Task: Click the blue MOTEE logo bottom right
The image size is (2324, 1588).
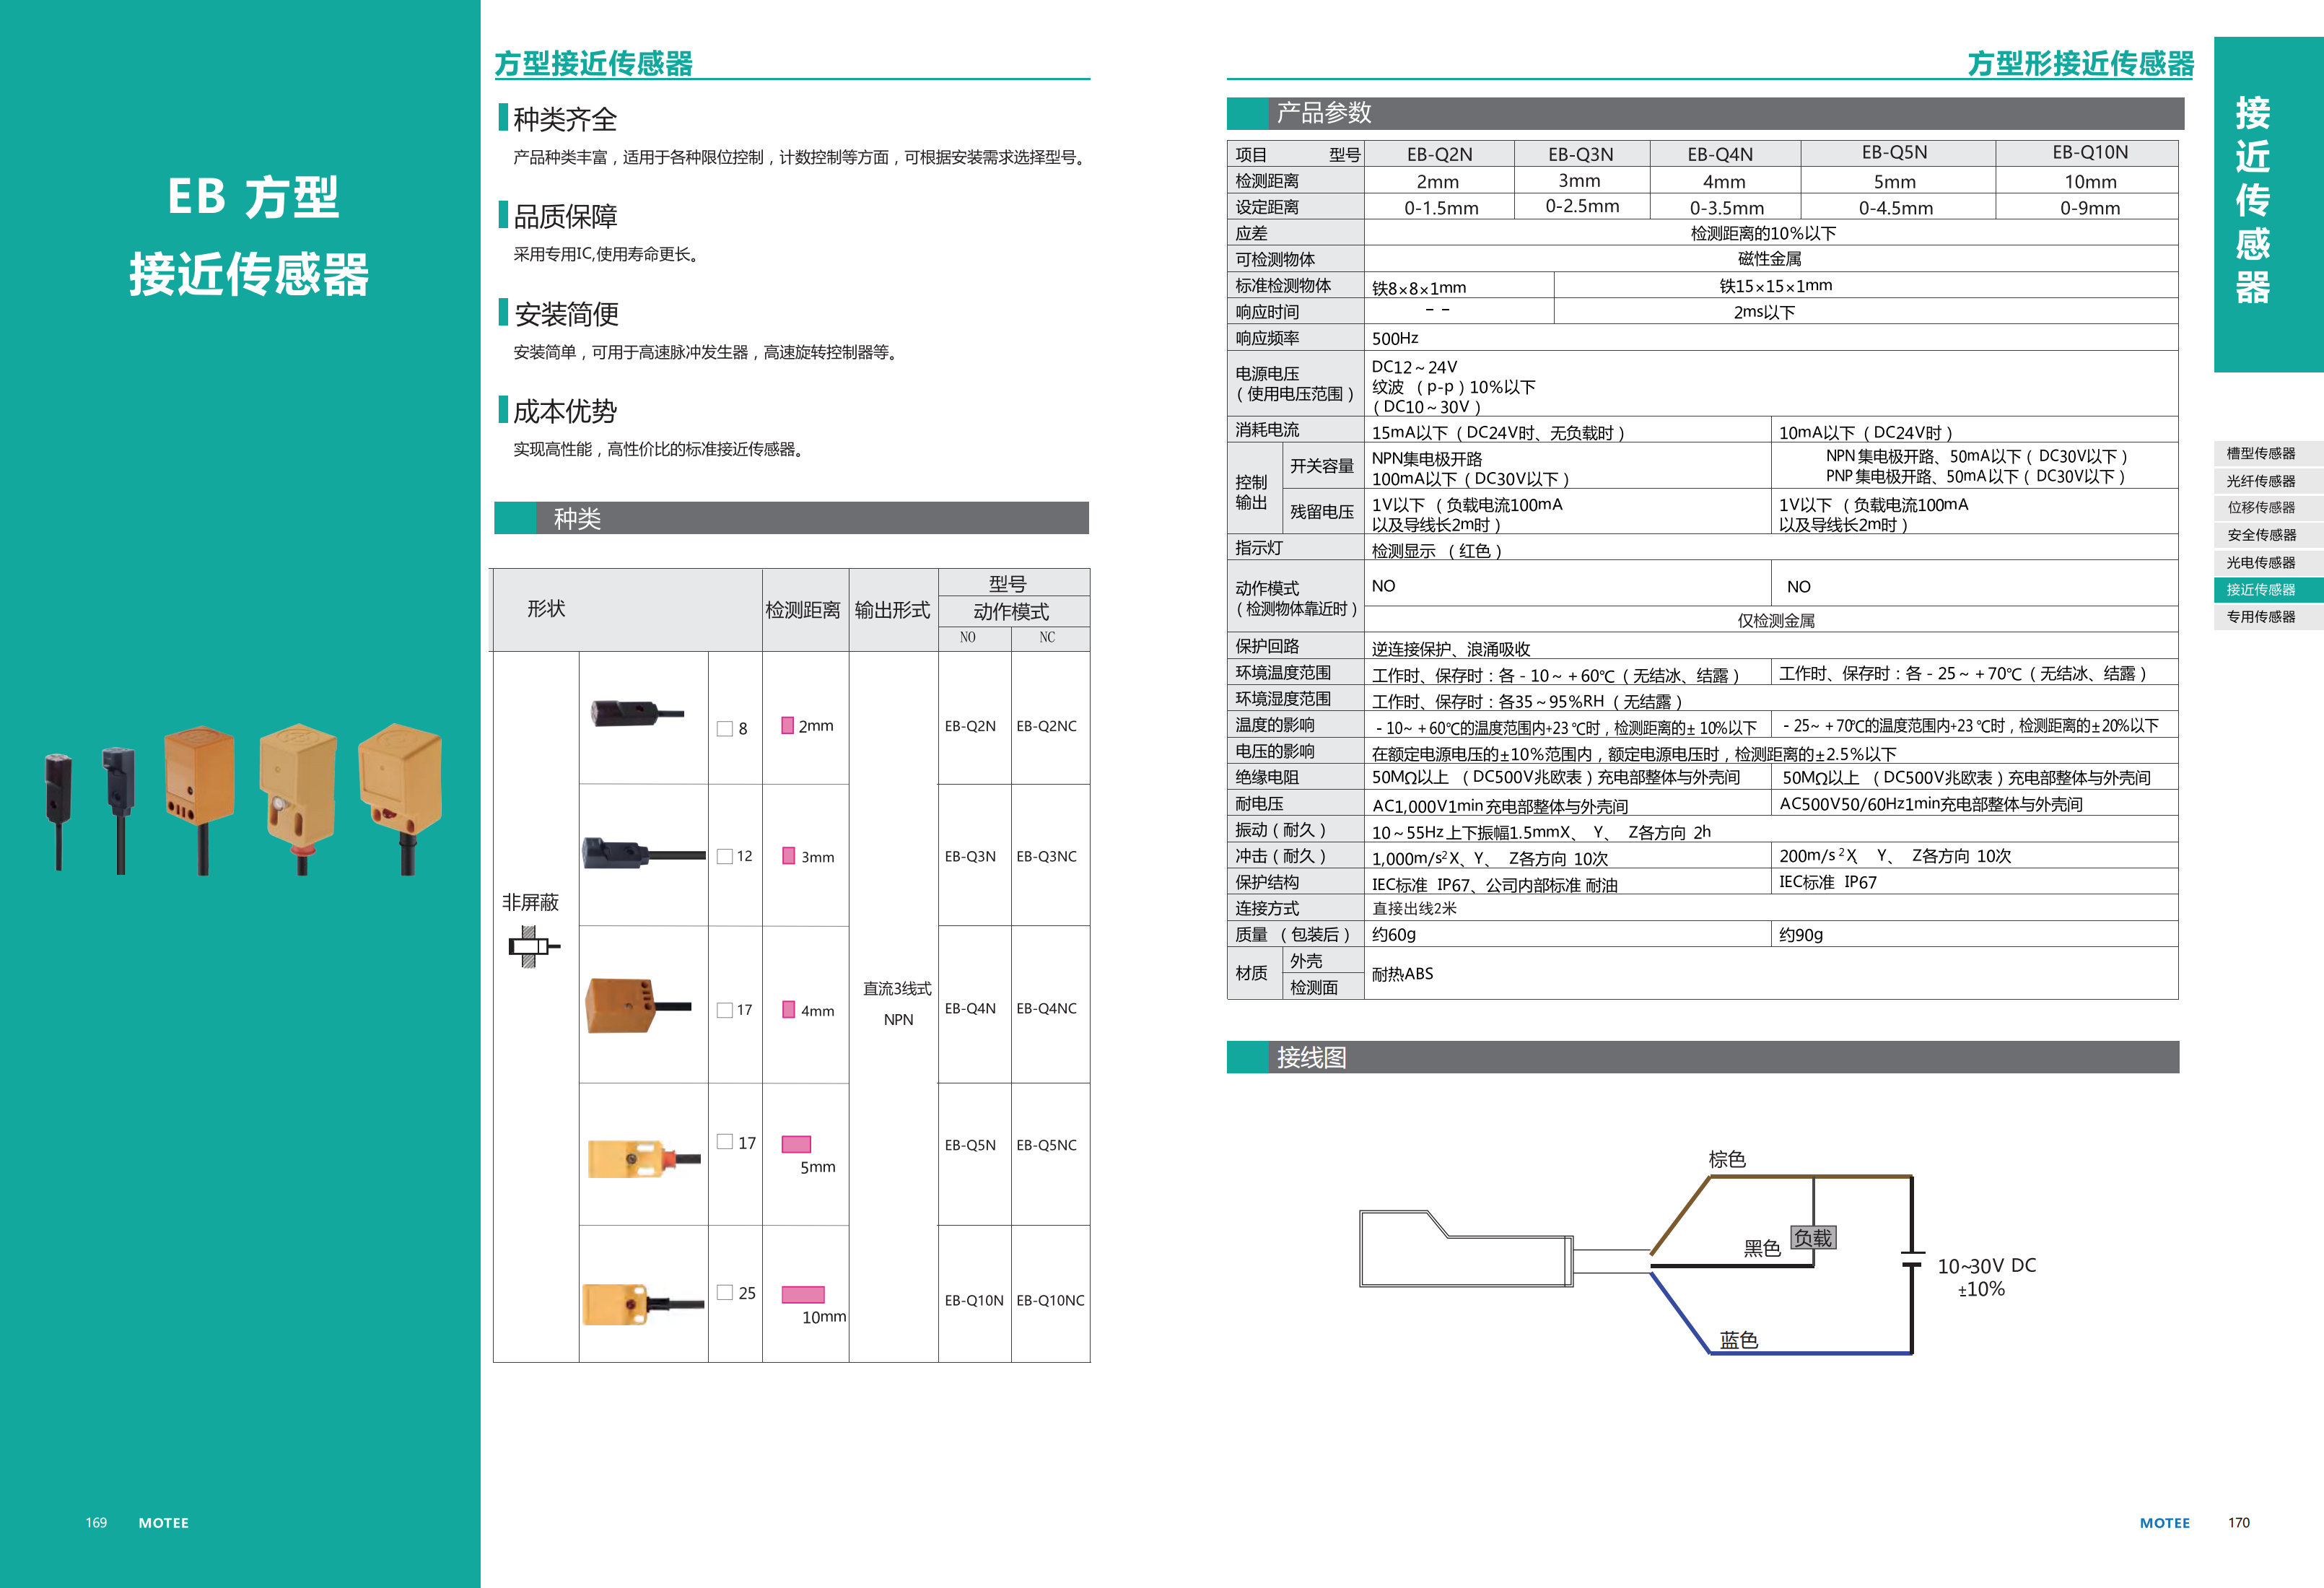Action: coord(2164,1523)
